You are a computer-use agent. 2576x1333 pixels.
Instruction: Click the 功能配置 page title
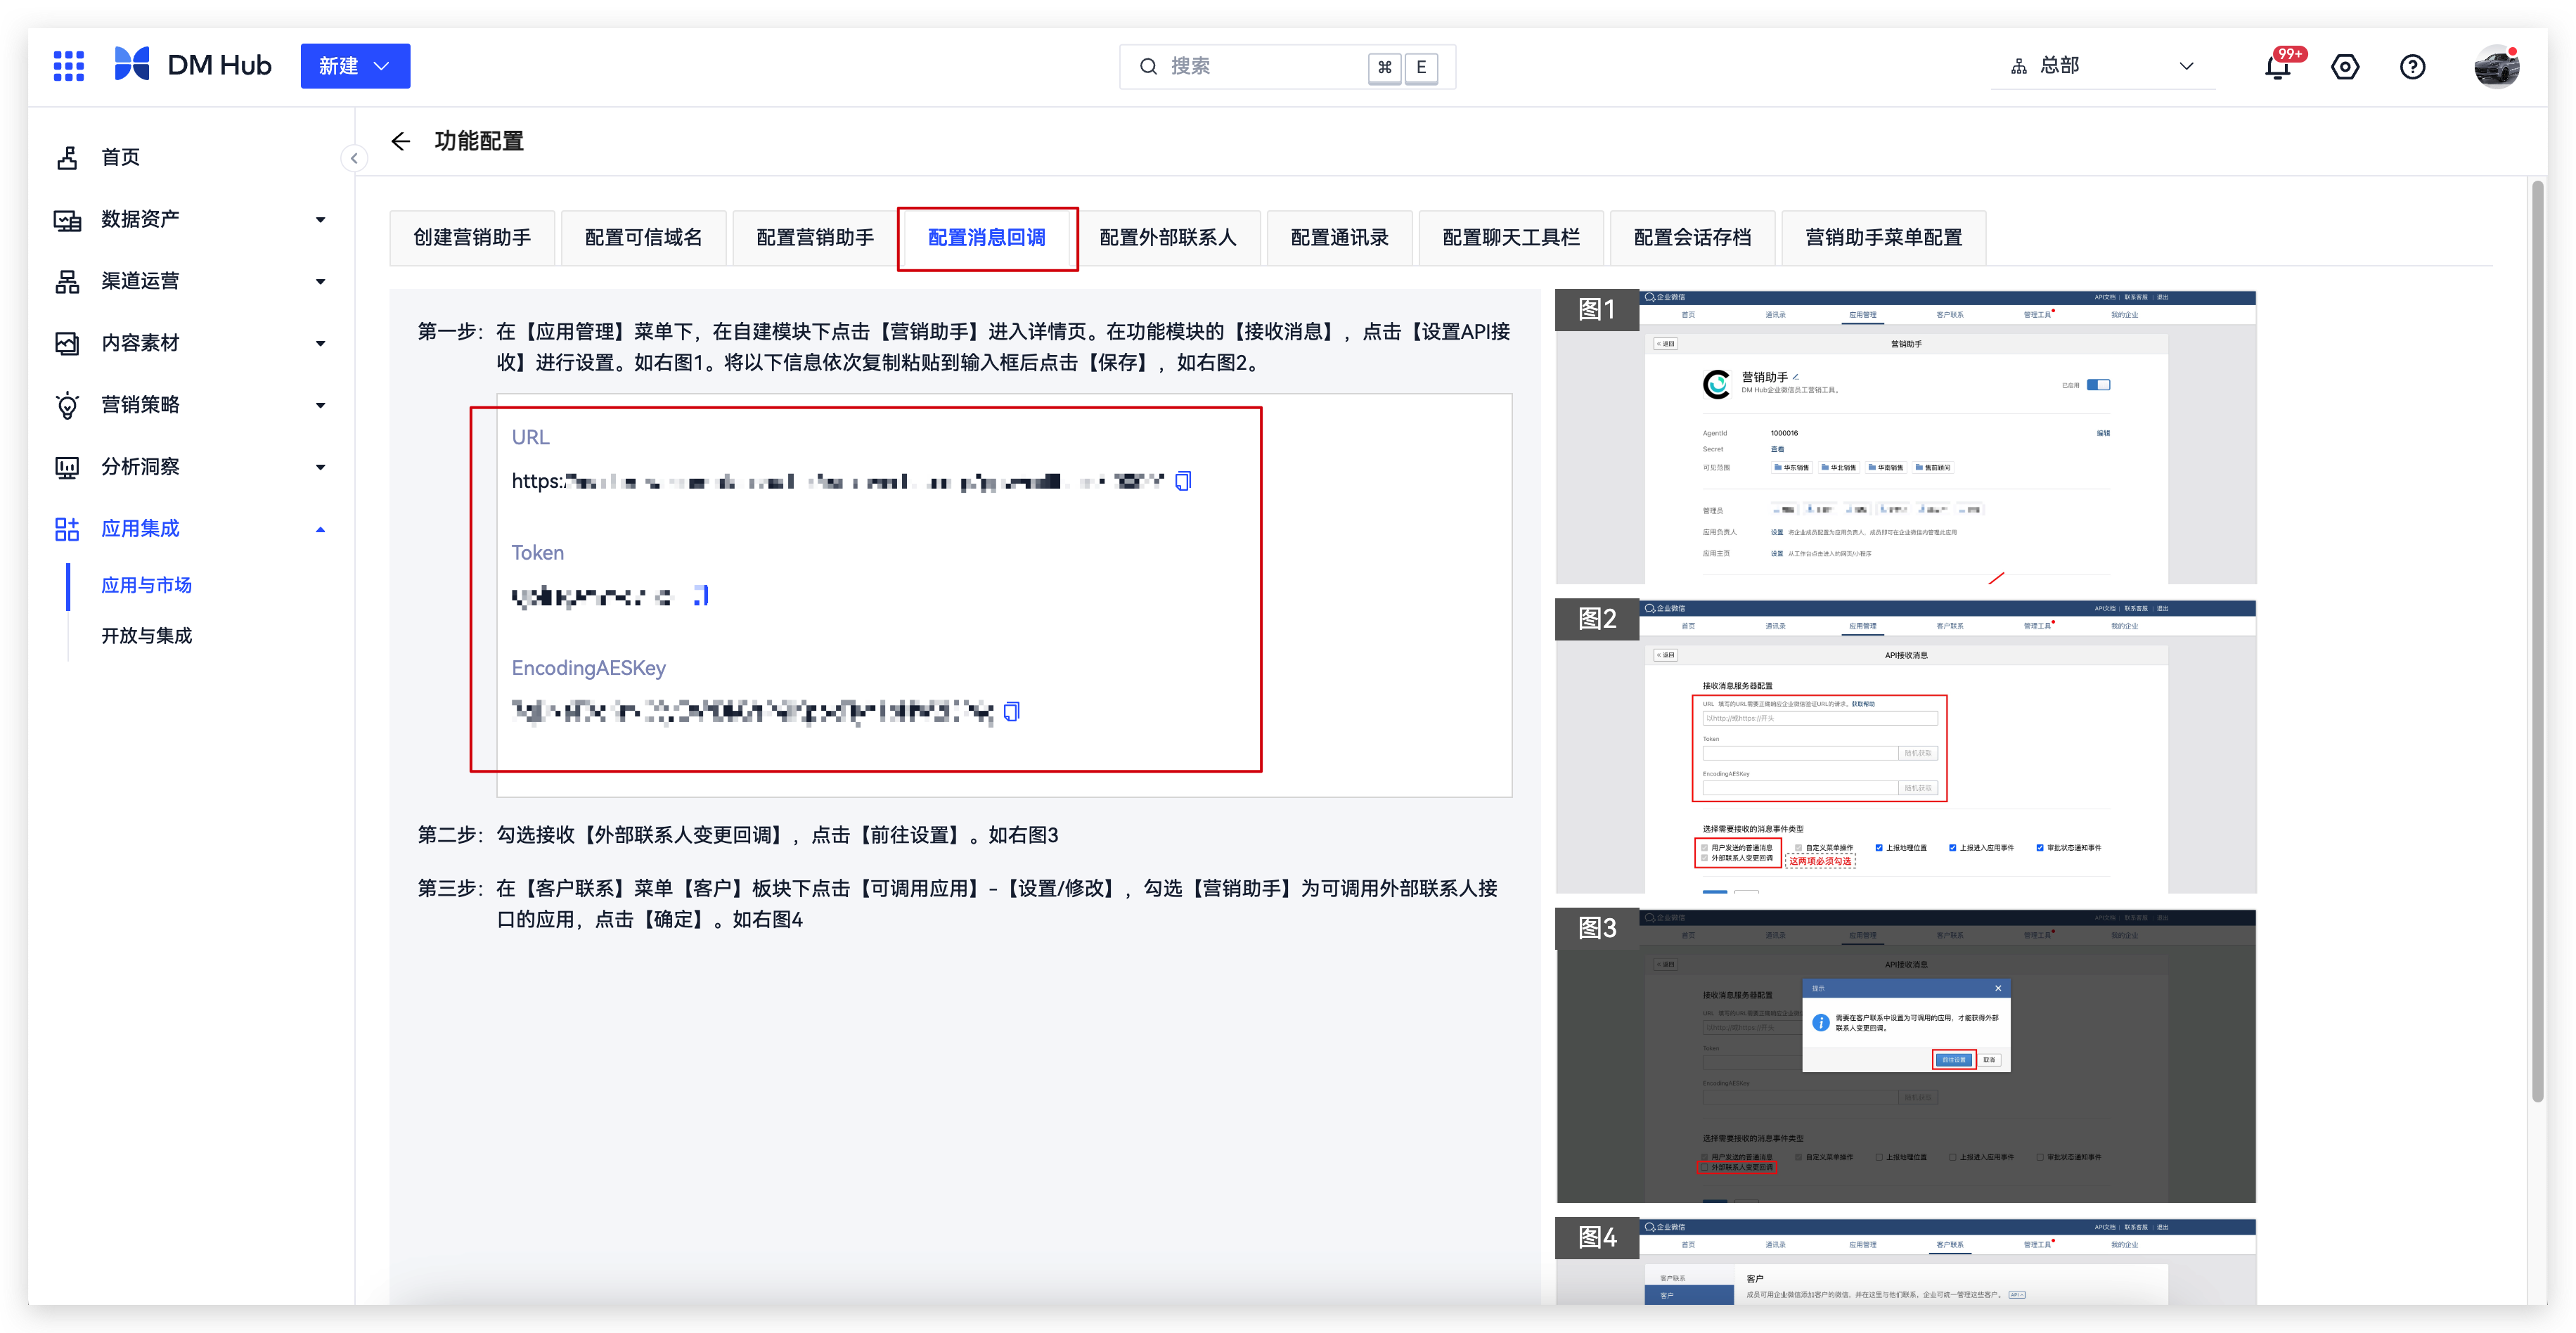(479, 141)
